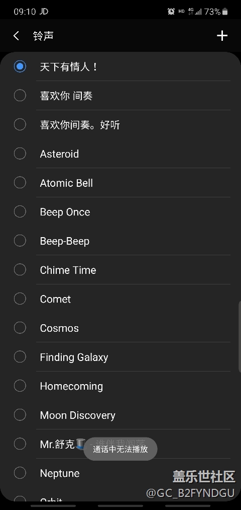Screen dimensions: 241x510
Task: Select the Chime Time radio button
Action: click(x=20, y=270)
